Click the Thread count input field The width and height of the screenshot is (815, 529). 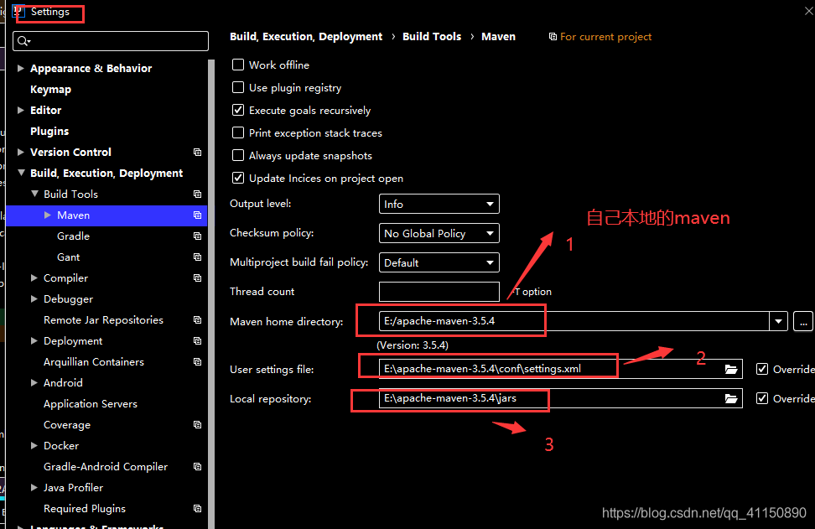439,292
